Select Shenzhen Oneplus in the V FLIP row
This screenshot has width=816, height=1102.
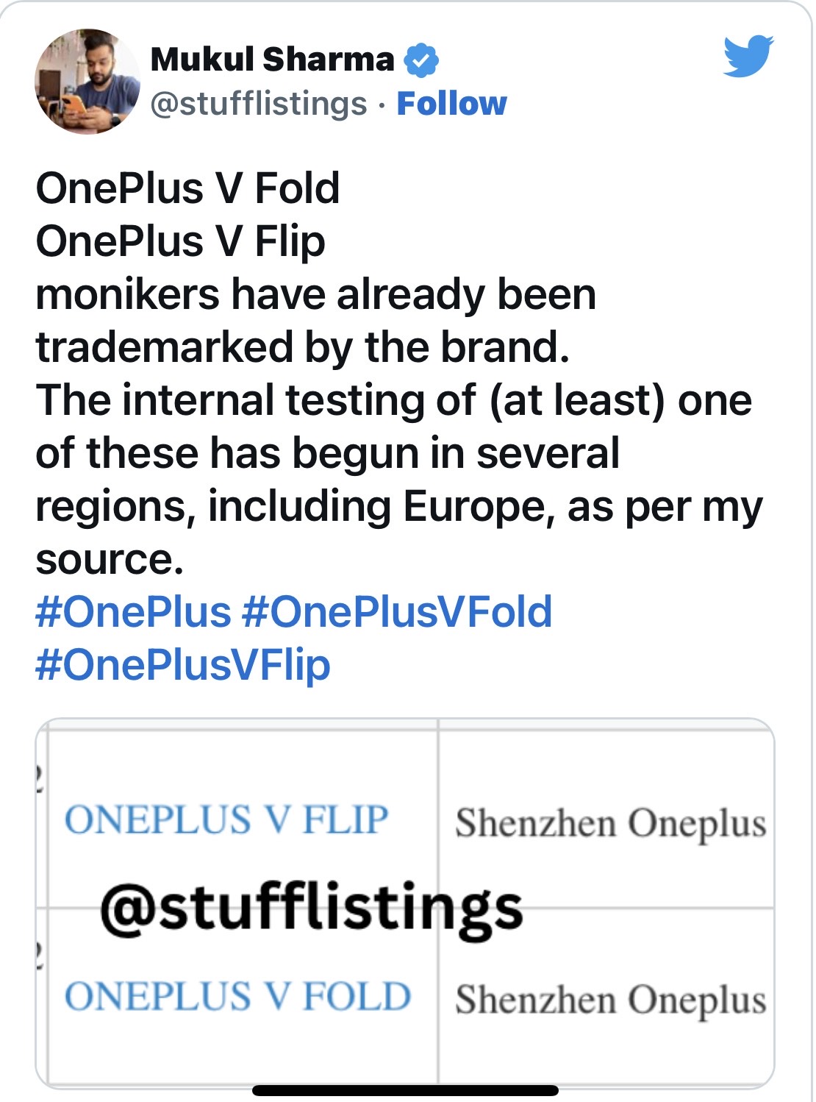point(610,823)
